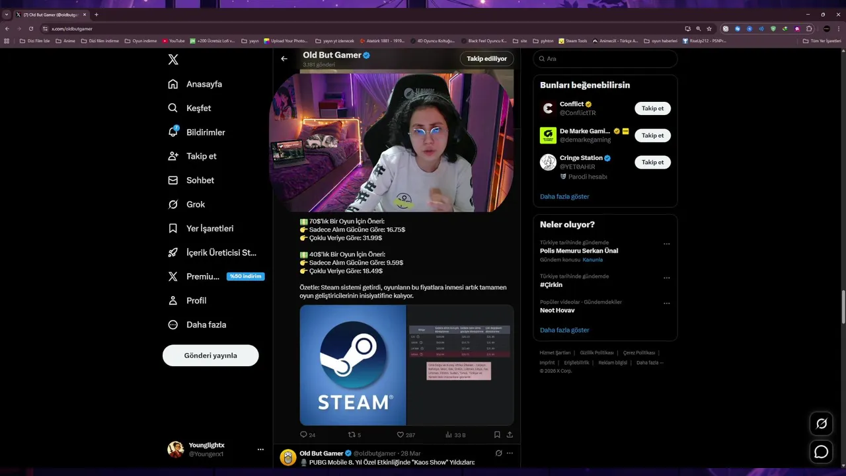The width and height of the screenshot is (846, 476).
Task: Open more options on PUBG Mobile post
Action: [x=510, y=454]
